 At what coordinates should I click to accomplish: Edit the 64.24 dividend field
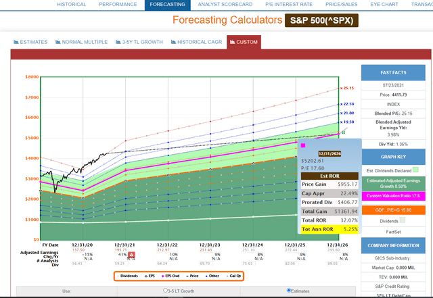(x=164, y=264)
